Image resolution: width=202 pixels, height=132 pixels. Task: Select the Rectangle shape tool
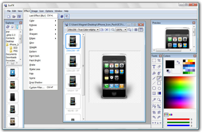point(159,83)
